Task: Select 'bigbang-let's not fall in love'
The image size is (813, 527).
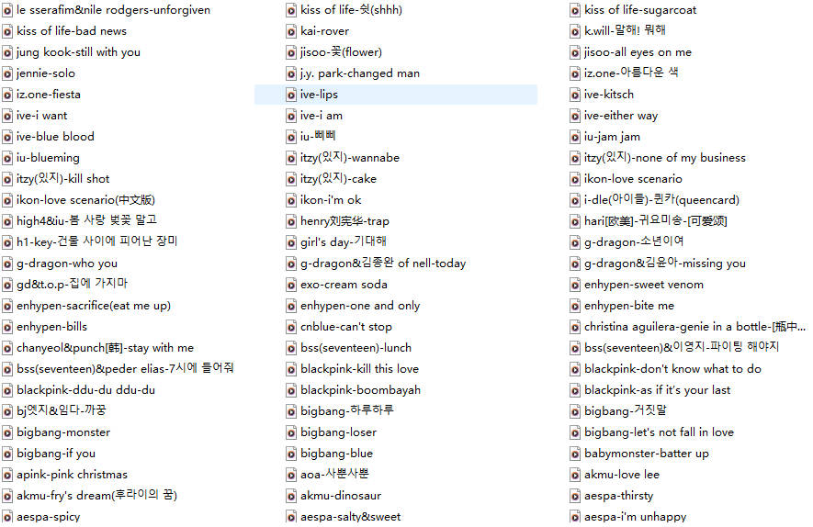Action: point(659,432)
